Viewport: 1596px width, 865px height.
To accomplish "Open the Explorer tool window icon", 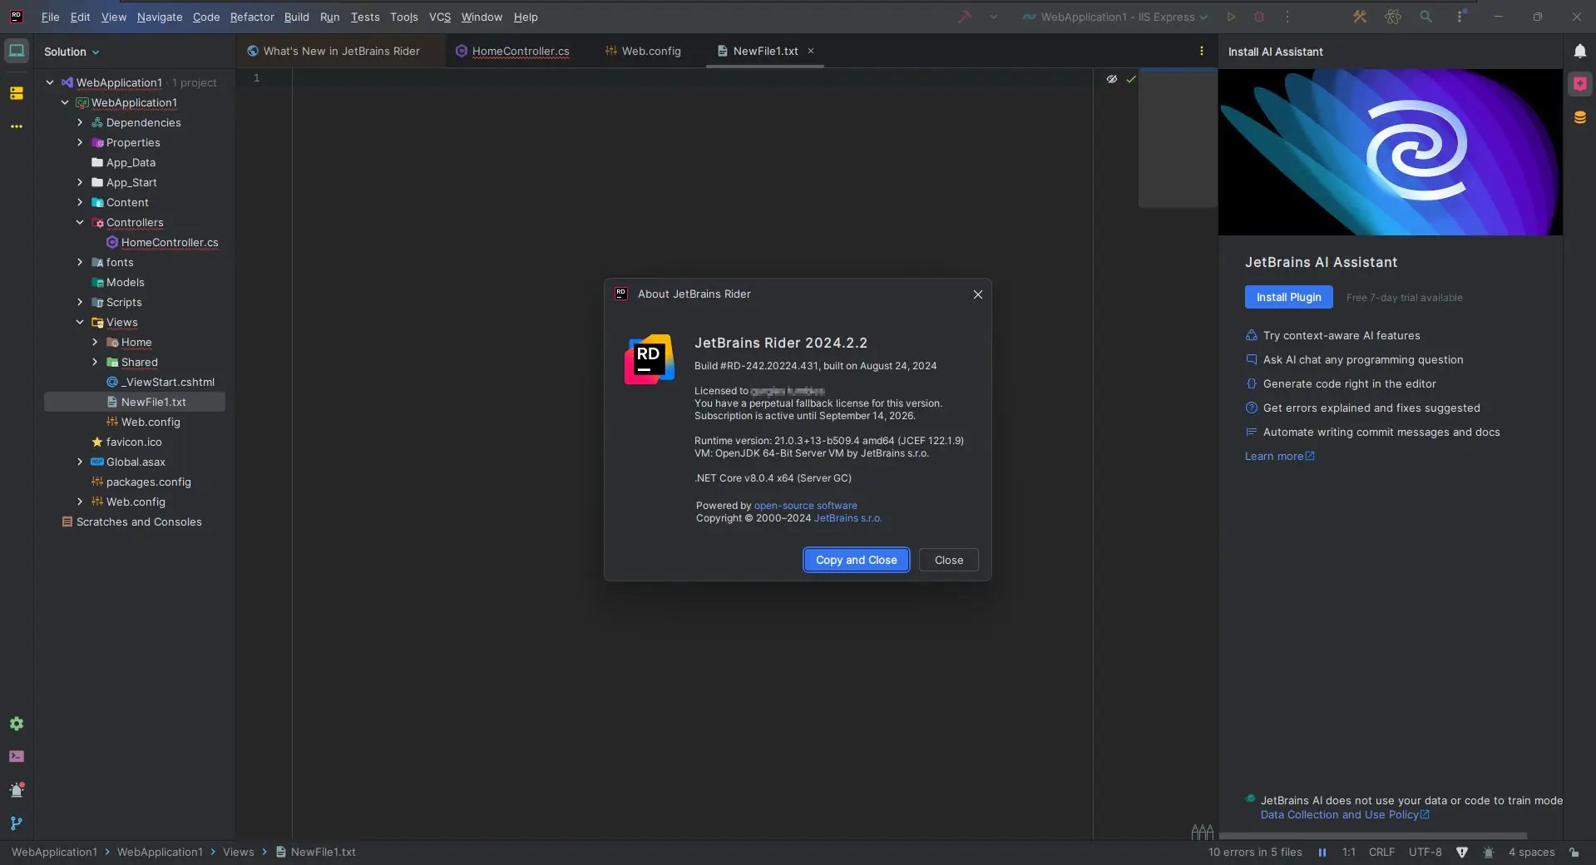I will tap(17, 51).
